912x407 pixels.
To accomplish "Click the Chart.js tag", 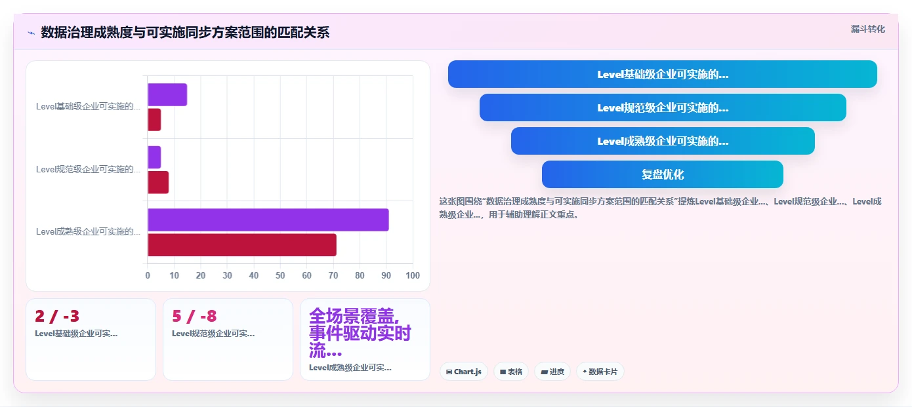I will coord(464,372).
